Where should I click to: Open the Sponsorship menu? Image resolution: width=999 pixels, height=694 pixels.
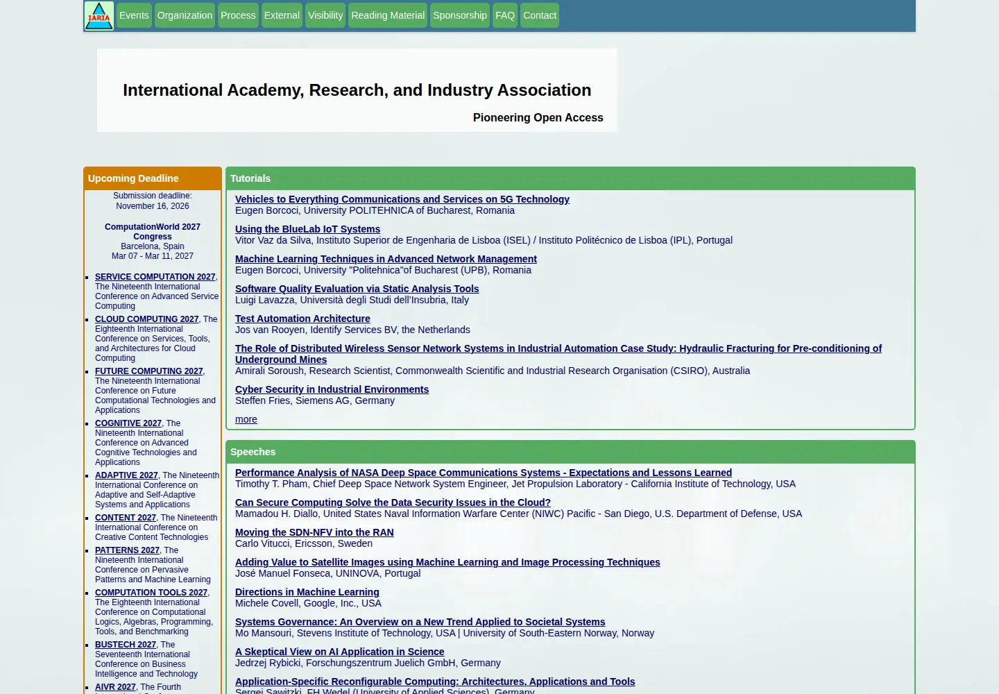click(460, 15)
